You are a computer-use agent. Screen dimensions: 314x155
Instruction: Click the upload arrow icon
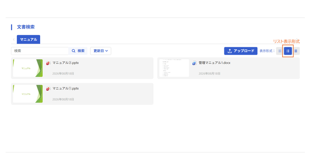230,51
